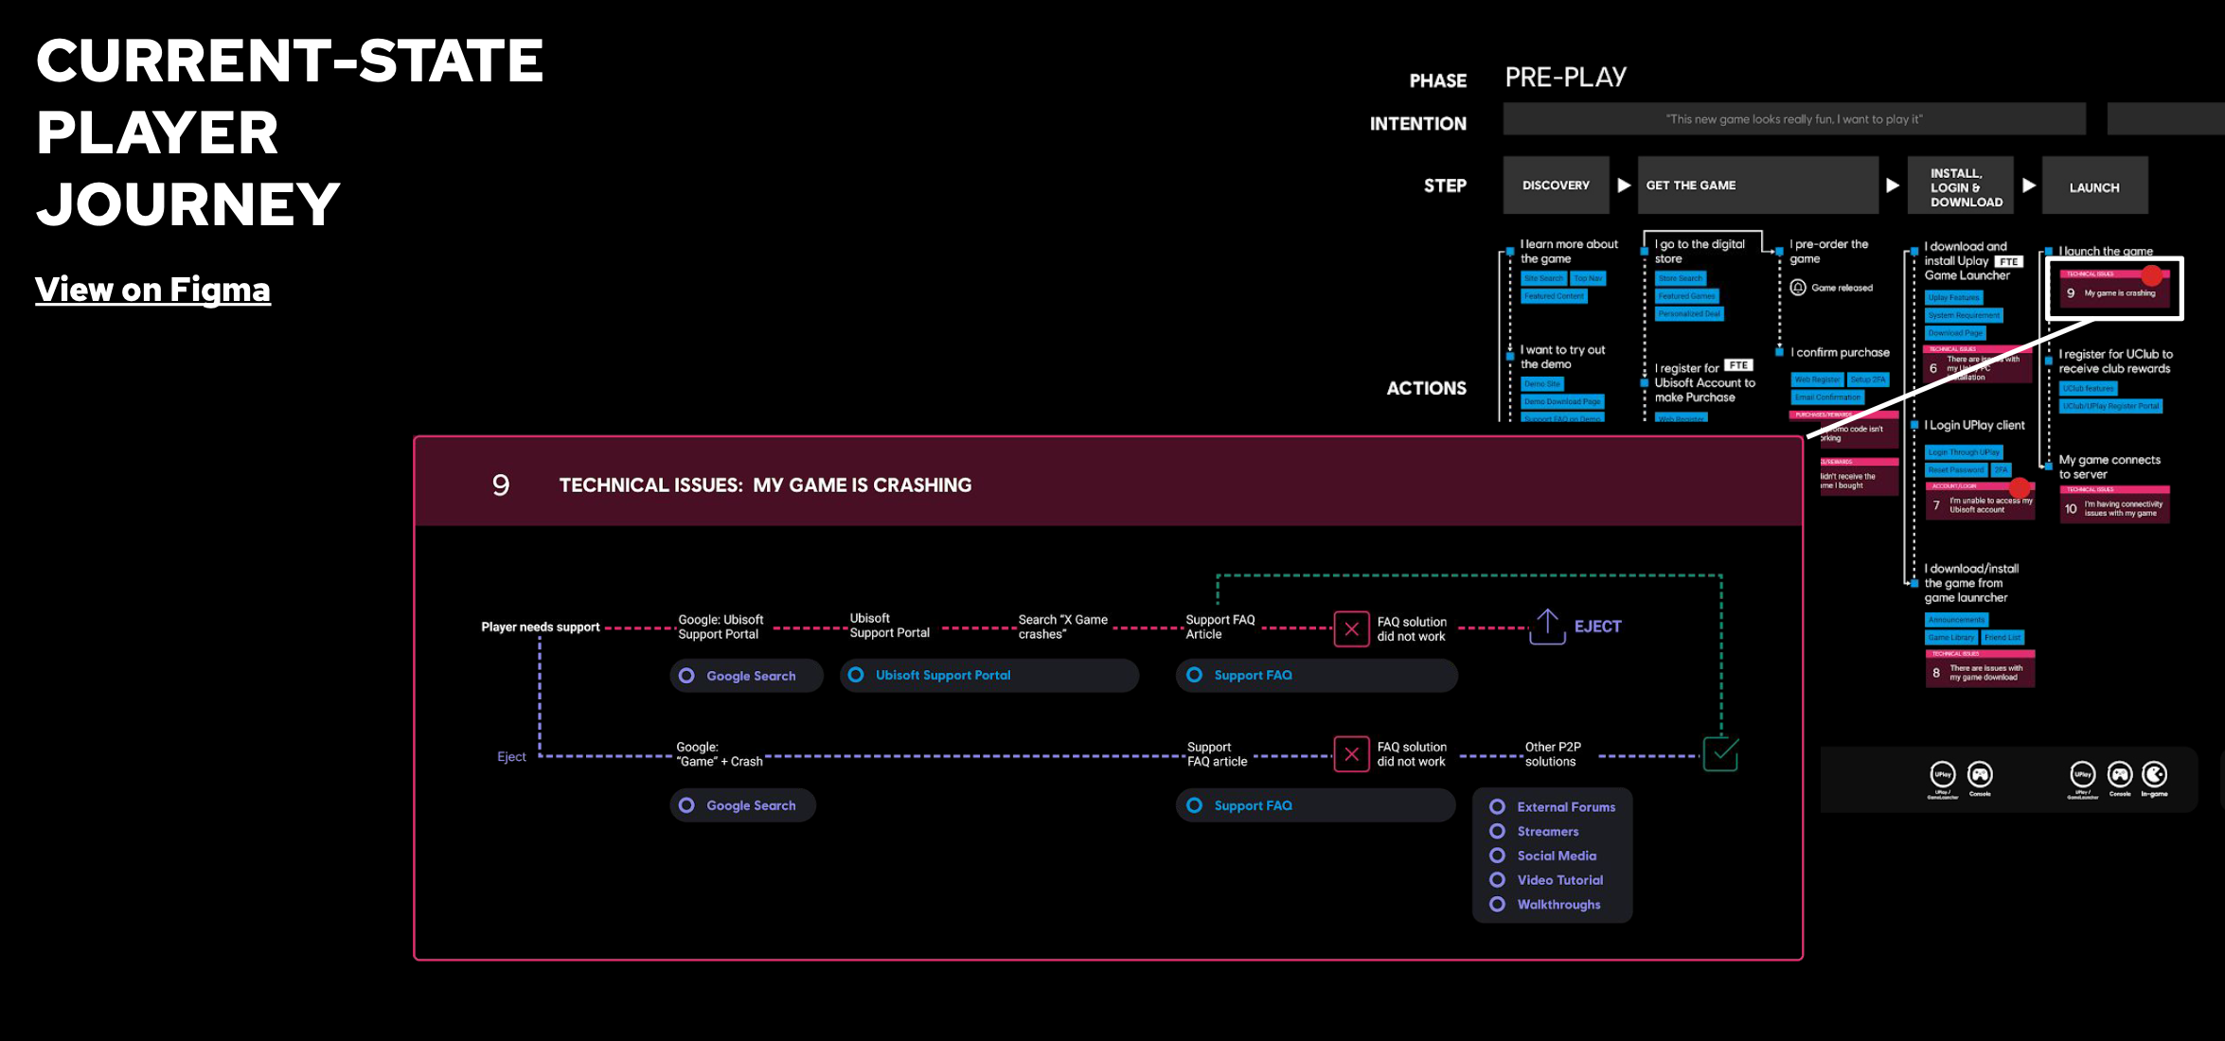2225x1041 pixels.
Task: Click the System Requirement tag
Action: tap(1964, 316)
